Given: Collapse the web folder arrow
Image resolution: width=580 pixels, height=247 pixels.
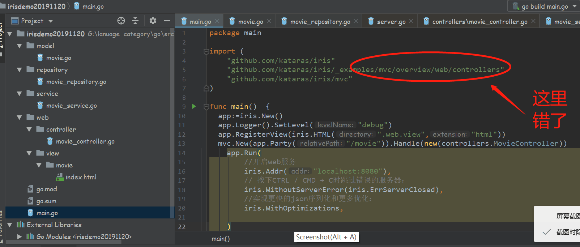Looking at the screenshot, I should (x=20, y=118).
